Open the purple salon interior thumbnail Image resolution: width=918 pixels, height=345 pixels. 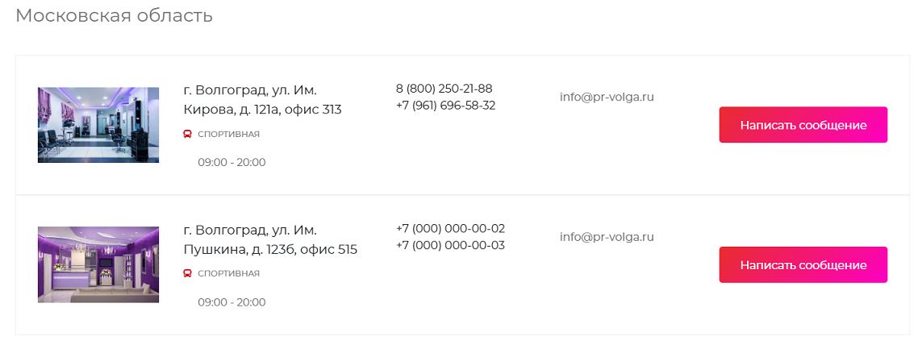coord(98,264)
